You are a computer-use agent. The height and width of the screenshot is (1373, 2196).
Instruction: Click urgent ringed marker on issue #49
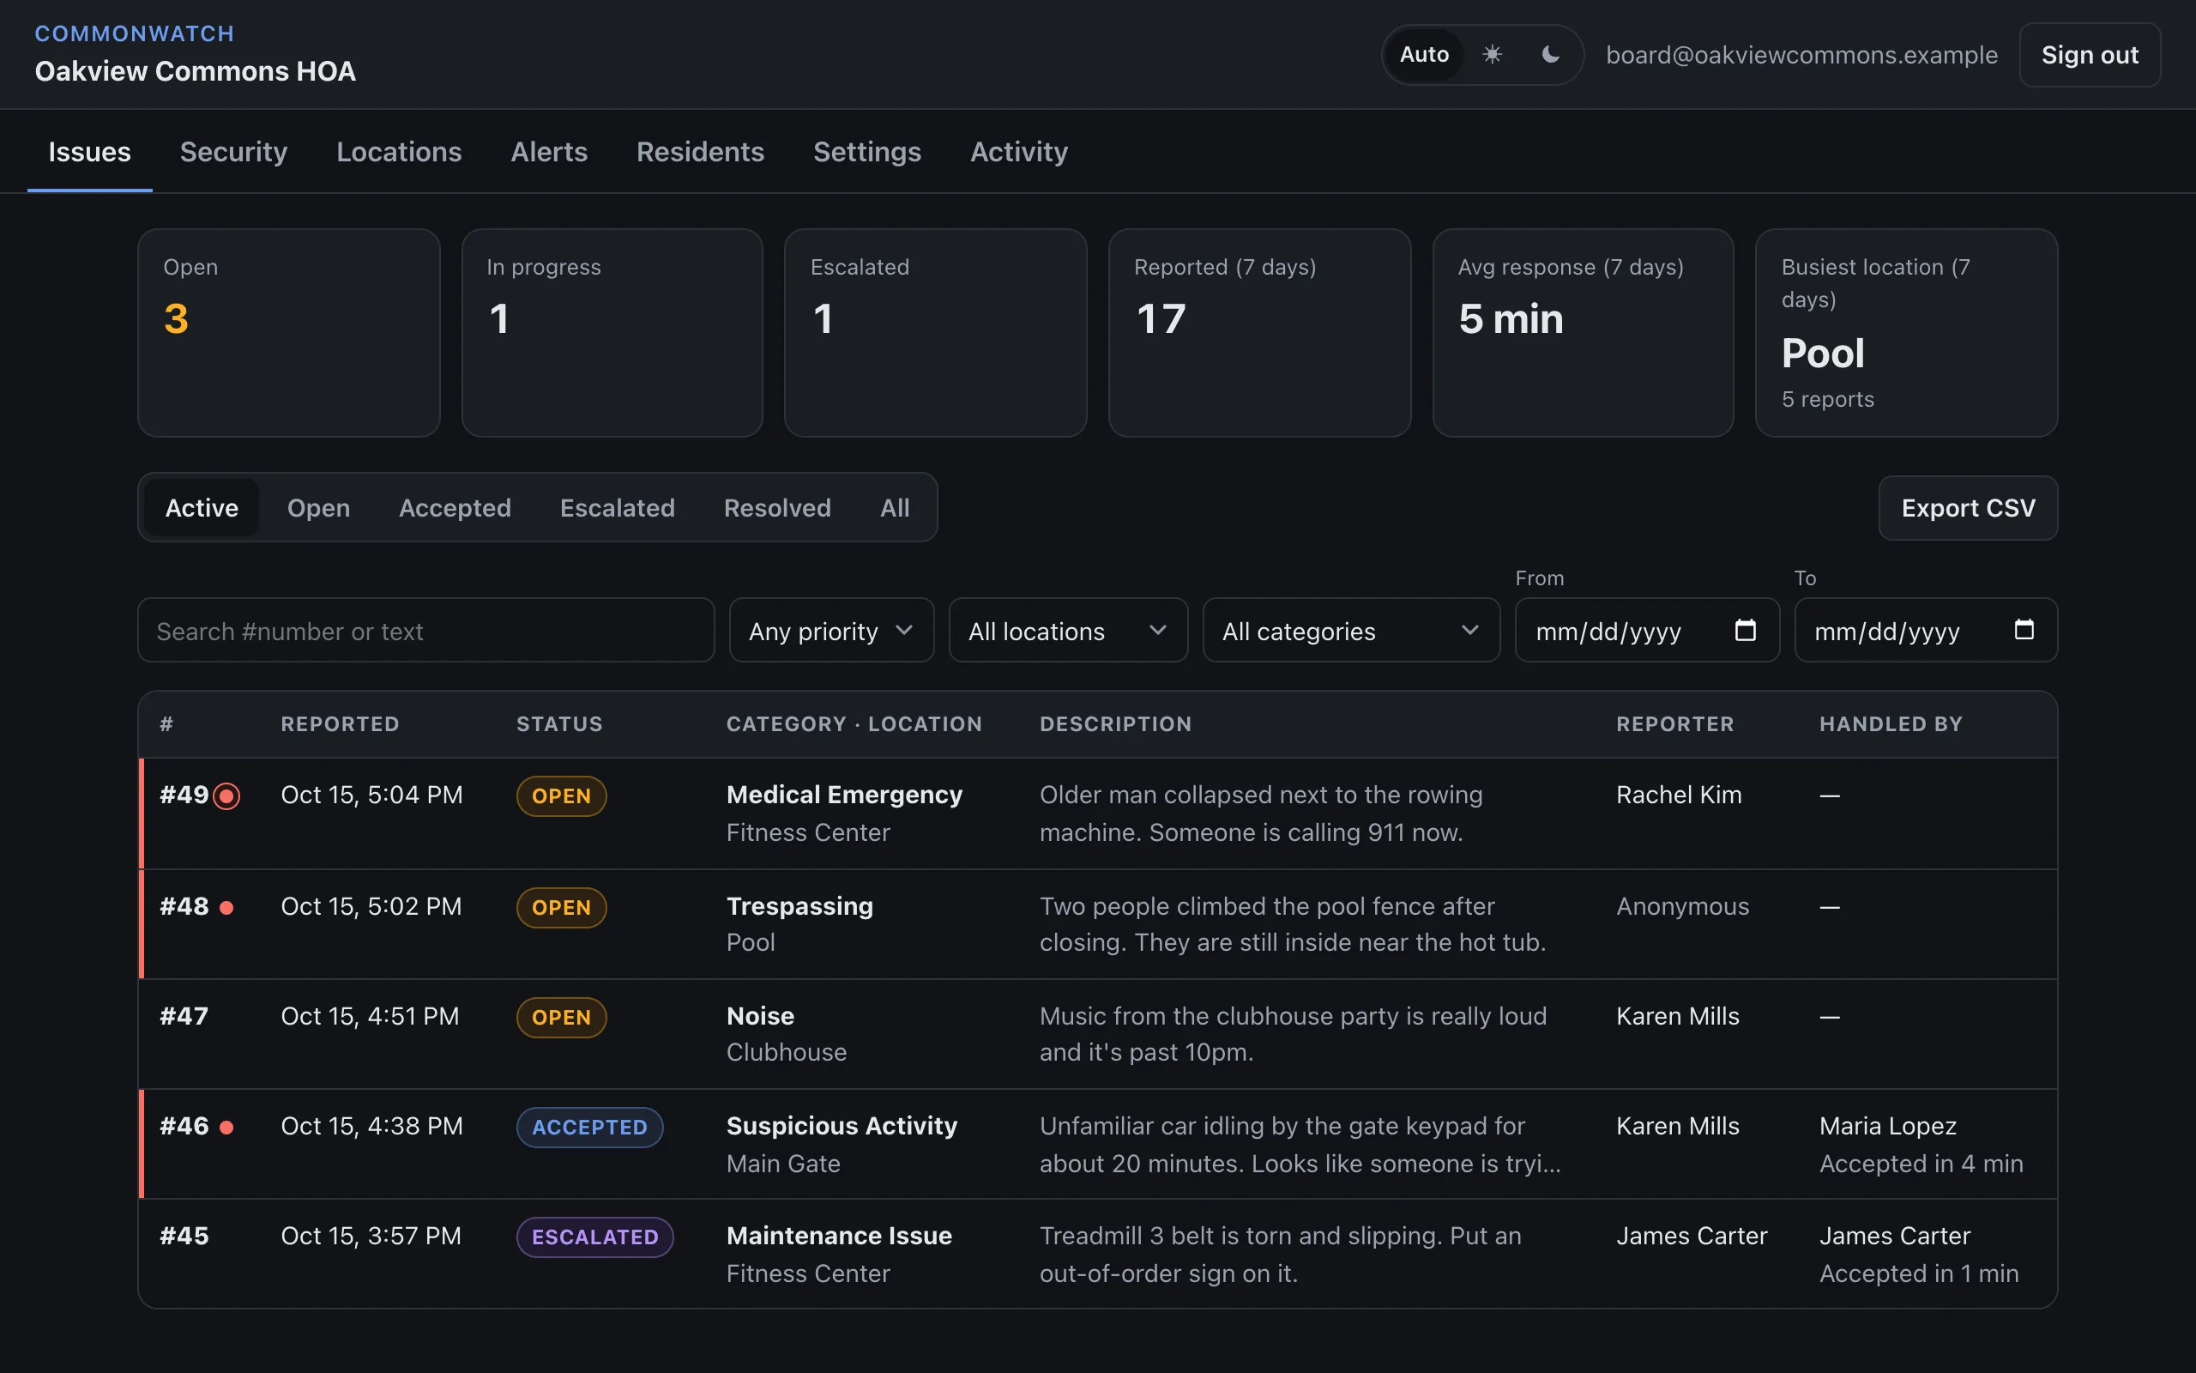coord(226,796)
